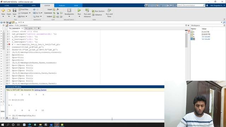226x127 pixels.
Task: Click the uncomment icon next to Comment
Action: (58, 13)
